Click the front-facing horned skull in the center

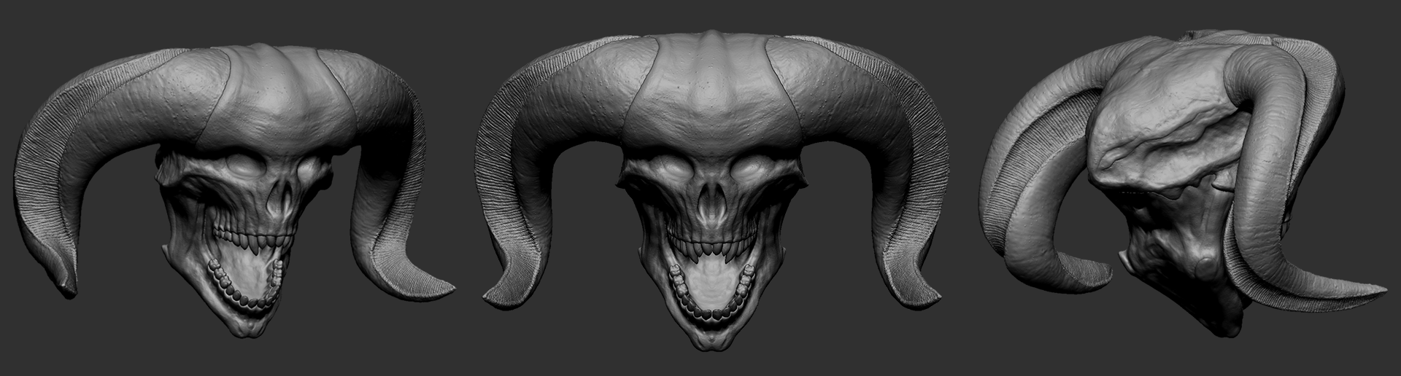point(711,191)
